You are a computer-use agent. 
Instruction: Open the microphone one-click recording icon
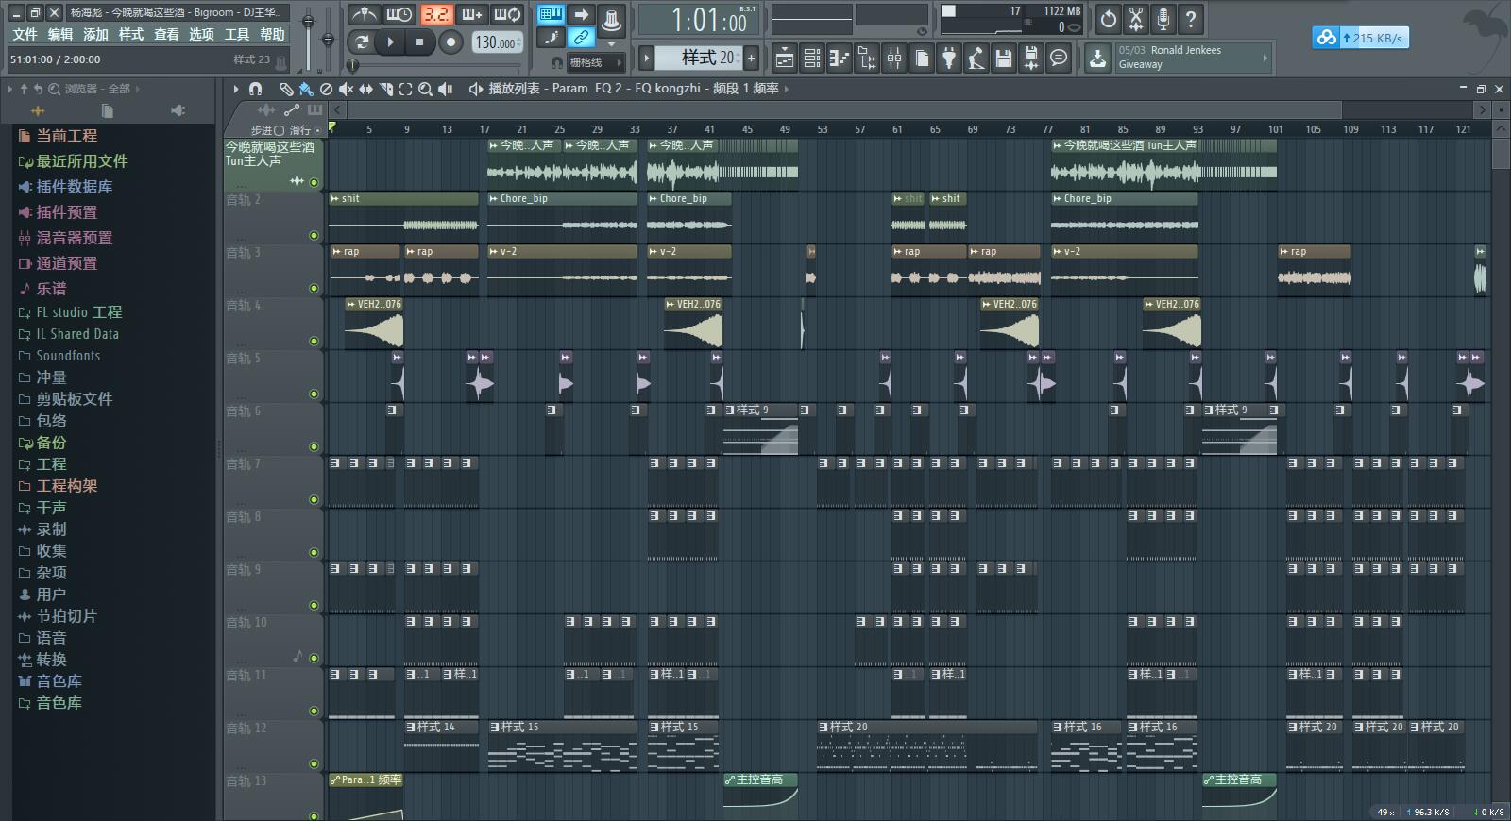[x=1163, y=18]
